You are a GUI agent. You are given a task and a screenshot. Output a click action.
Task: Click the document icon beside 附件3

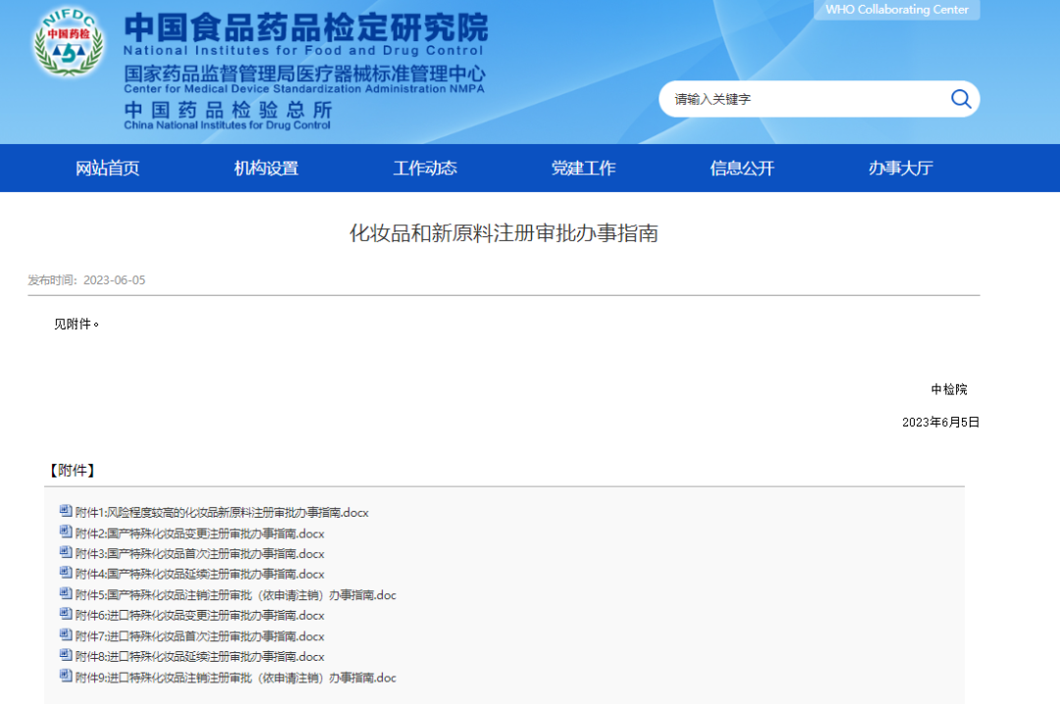tap(66, 552)
